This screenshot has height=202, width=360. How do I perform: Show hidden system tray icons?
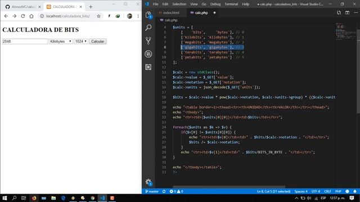(x=296, y=198)
